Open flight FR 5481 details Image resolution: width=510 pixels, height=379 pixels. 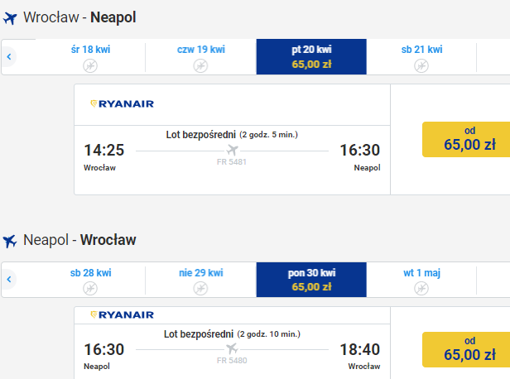coord(232,162)
